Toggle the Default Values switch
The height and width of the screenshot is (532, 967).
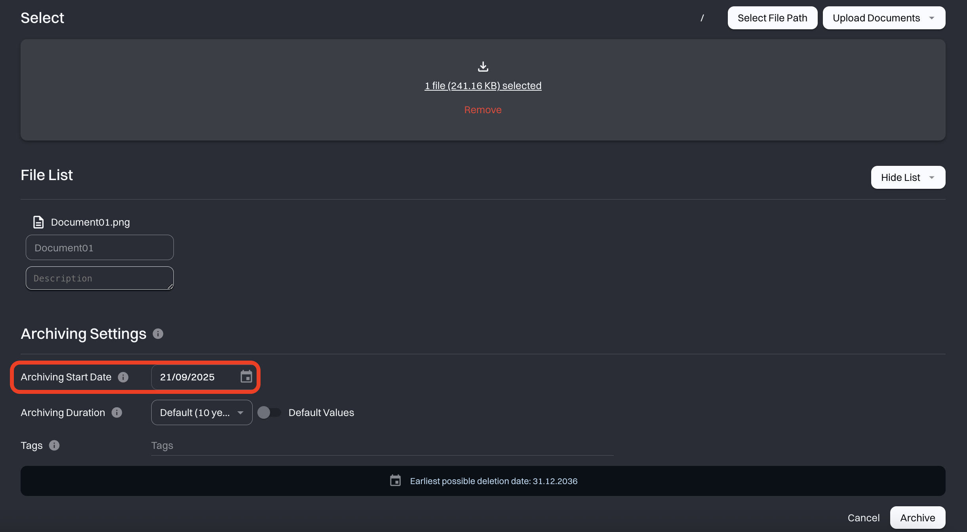[x=269, y=412]
